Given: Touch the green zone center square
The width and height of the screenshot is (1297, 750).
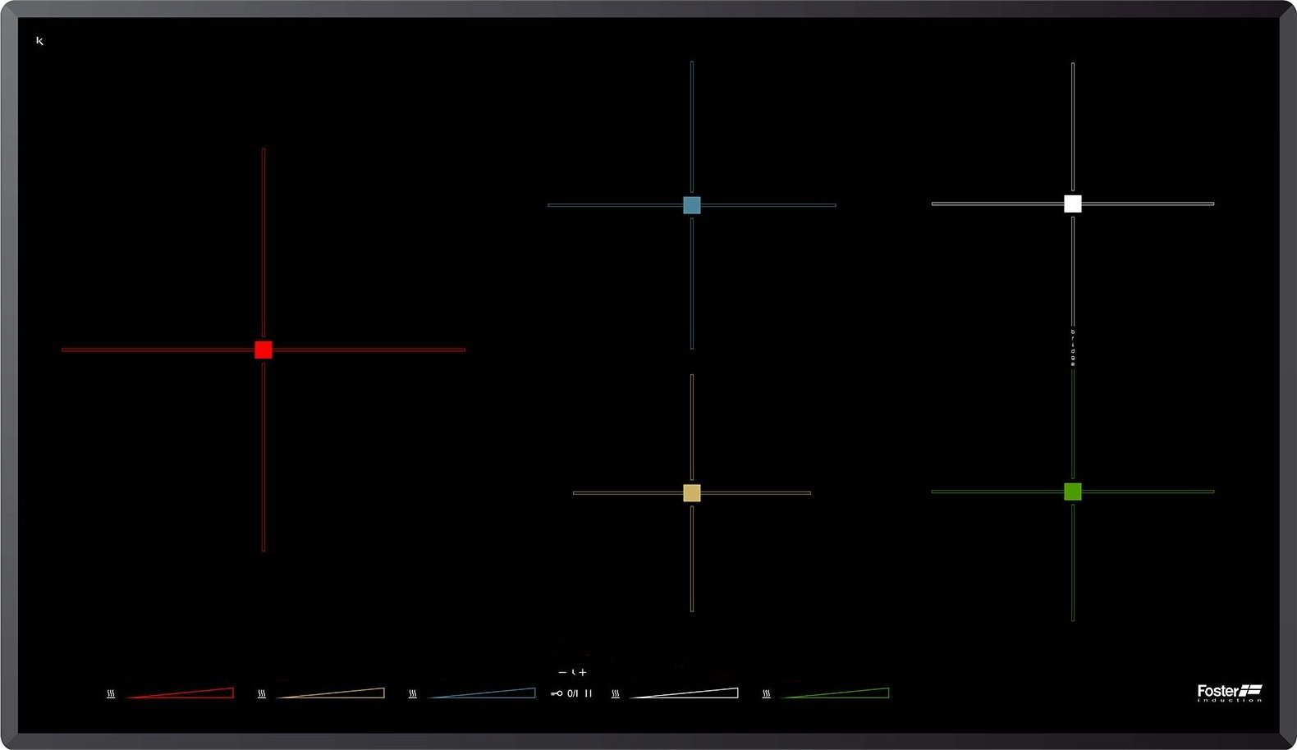Looking at the screenshot, I should [x=1073, y=492].
